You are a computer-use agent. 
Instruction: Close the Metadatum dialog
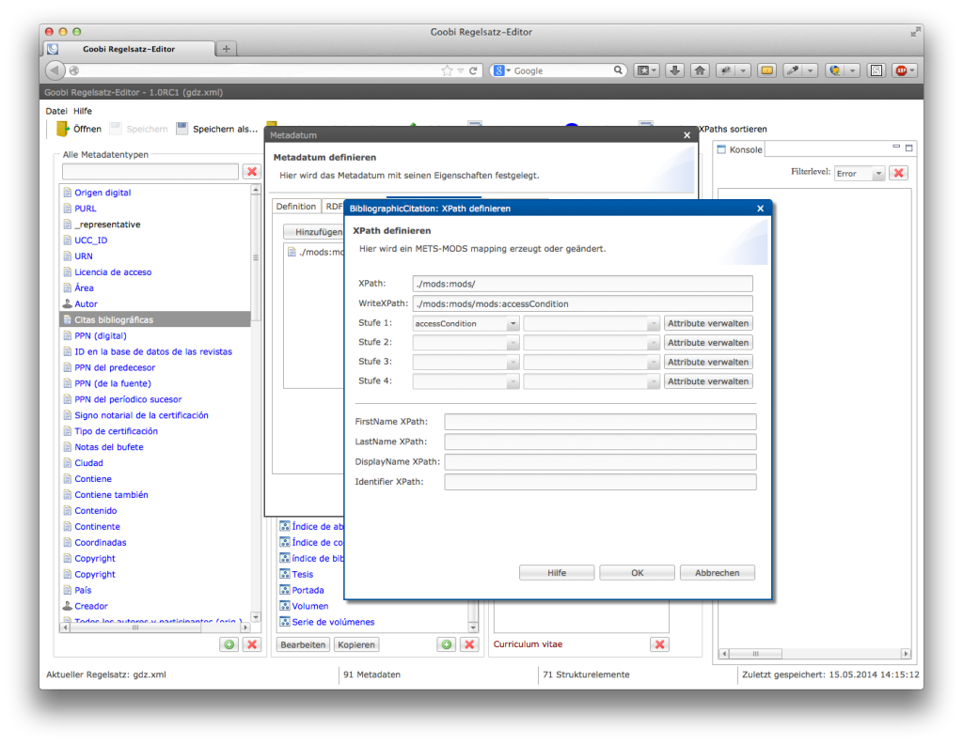687,135
